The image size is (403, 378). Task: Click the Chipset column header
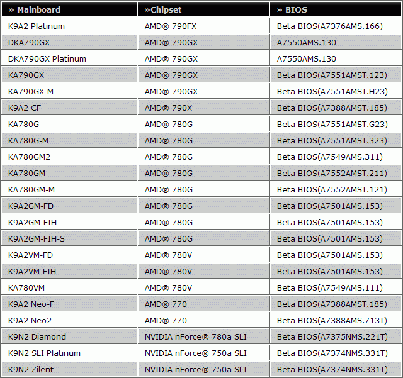pos(162,9)
